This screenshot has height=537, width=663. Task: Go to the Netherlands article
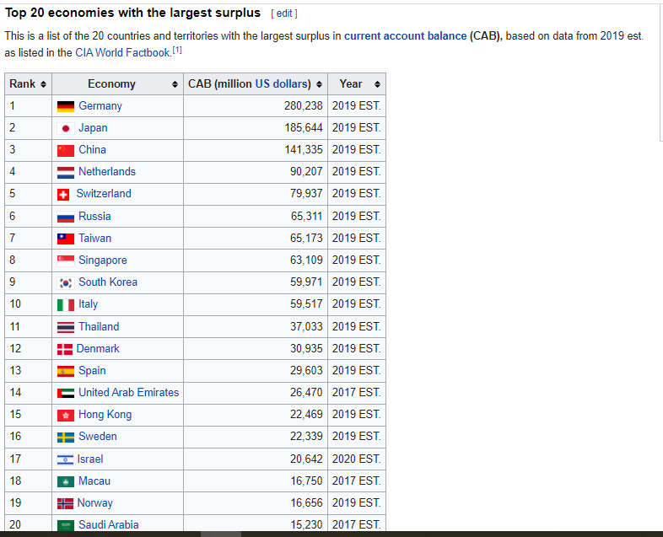tap(106, 172)
